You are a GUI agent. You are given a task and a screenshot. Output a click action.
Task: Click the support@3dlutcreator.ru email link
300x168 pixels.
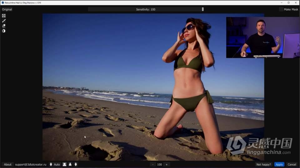tap(31, 164)
